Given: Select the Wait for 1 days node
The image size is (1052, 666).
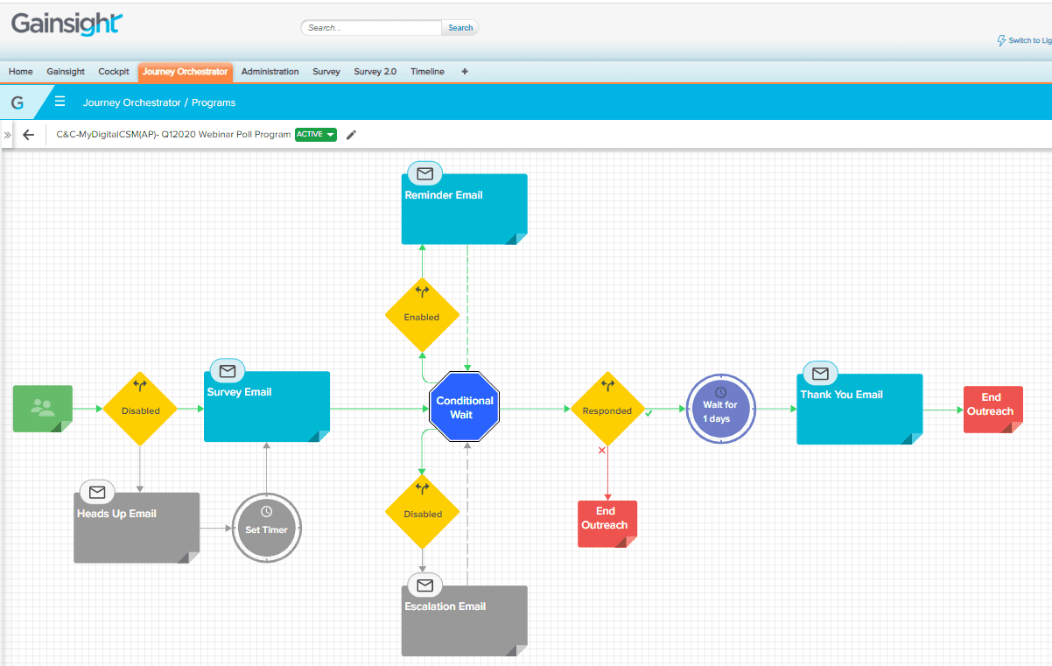Looking at the screenshot, I should pyautogui.click(x=719, y=410).
